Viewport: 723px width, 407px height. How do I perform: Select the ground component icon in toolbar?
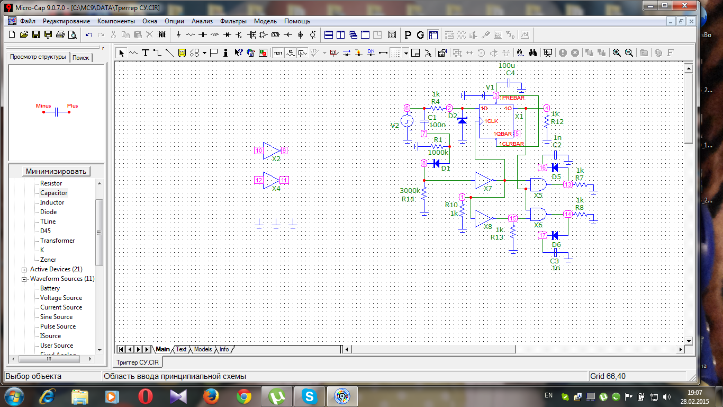[178, 35]
